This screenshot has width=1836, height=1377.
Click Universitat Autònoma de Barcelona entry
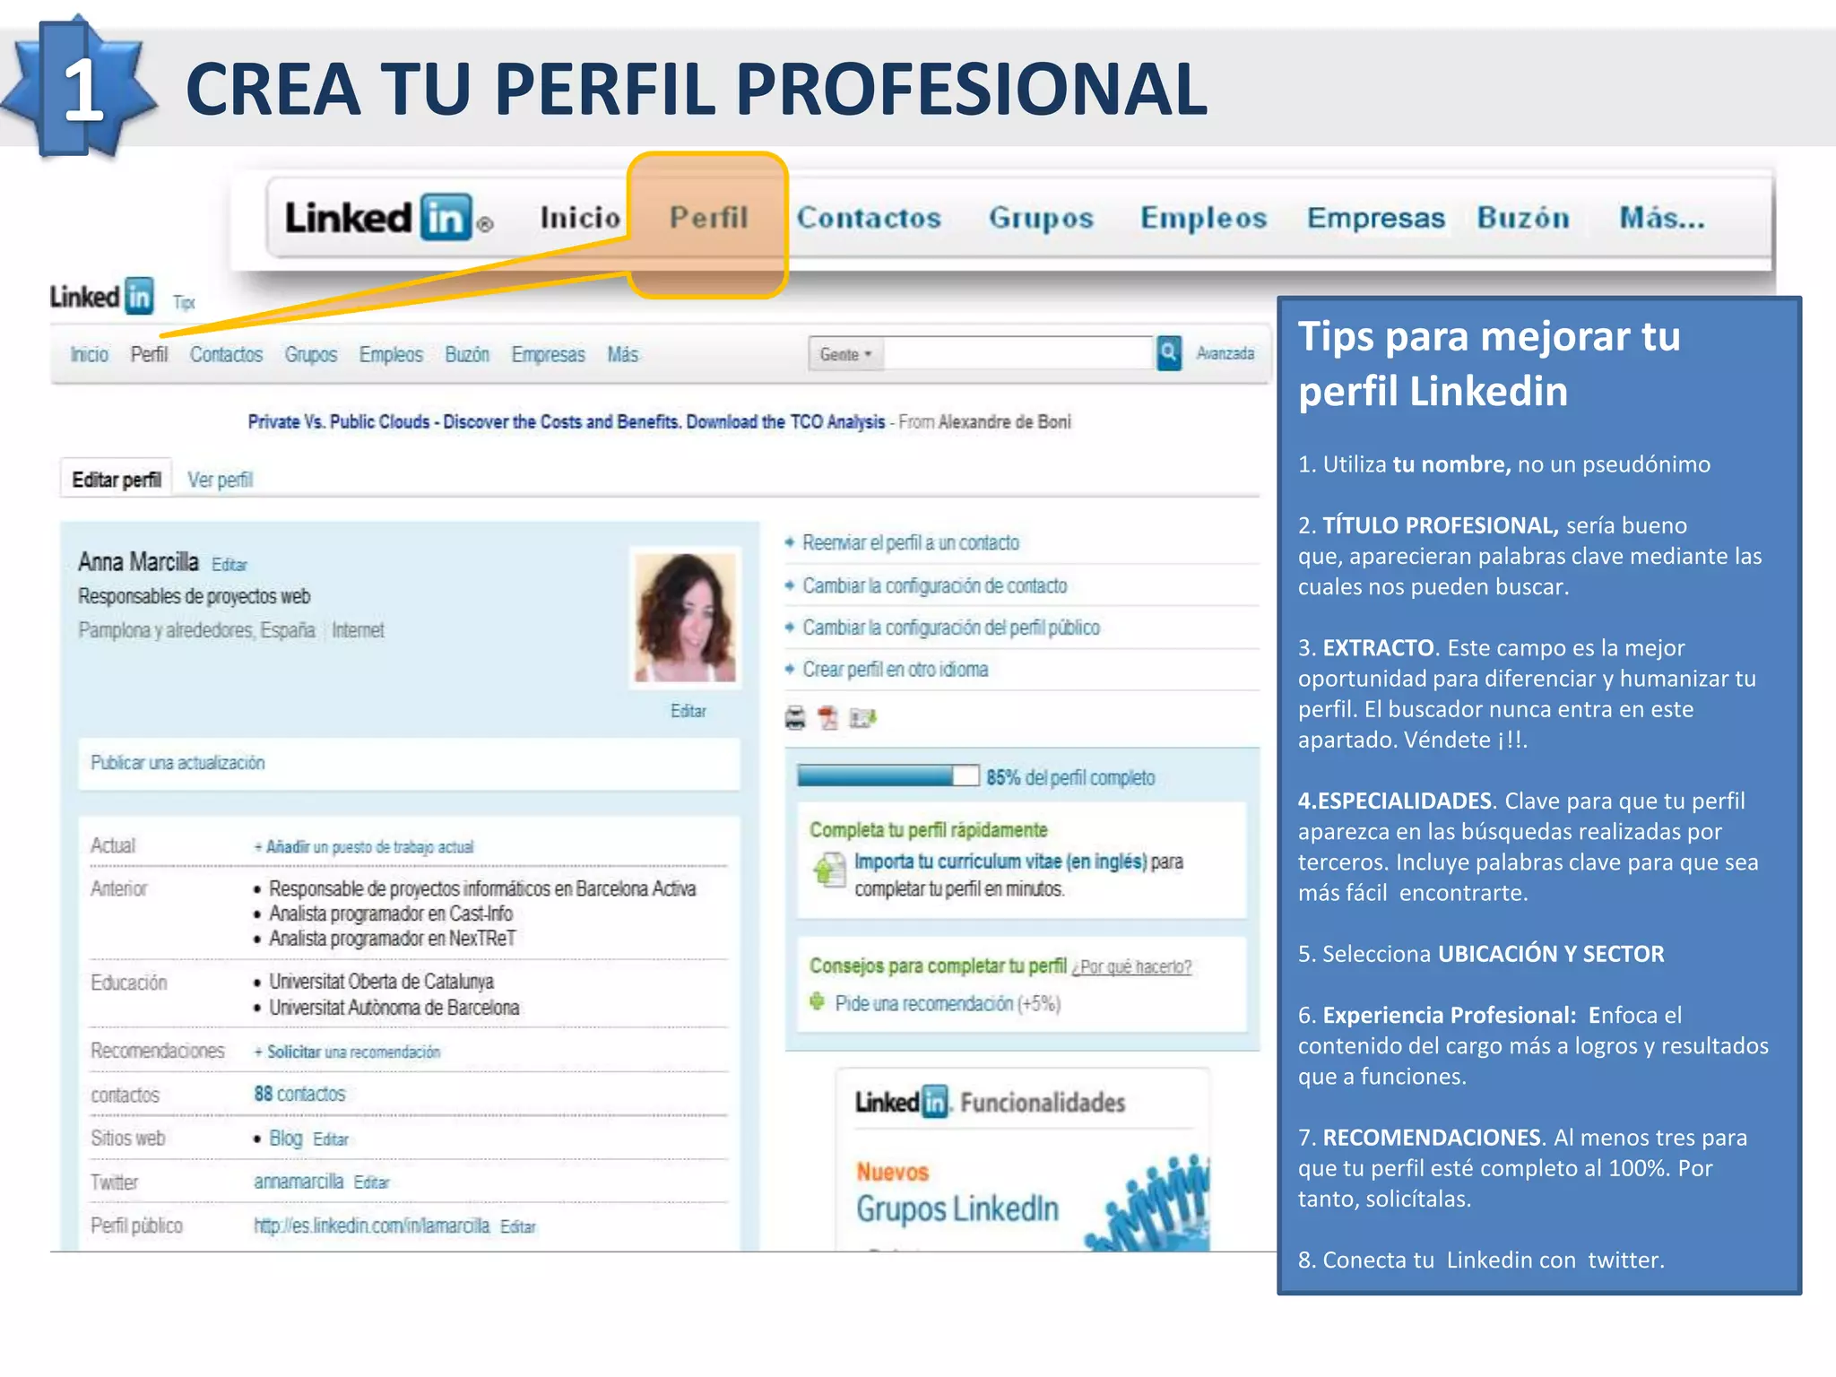(394, 1008)
